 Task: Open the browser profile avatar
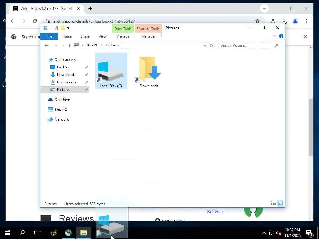point(295,21)
